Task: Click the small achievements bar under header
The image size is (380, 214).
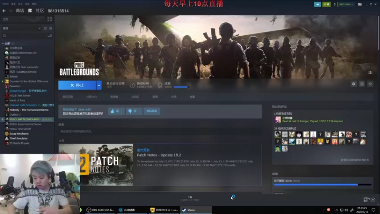Action: pyautogui.click(x=181, y=87)
